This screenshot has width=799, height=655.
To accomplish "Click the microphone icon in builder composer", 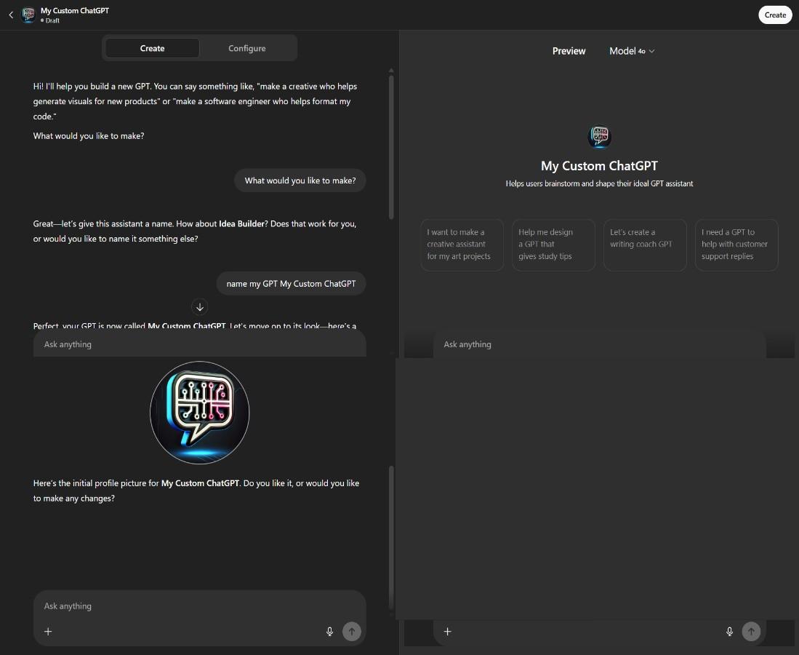I will [x=329, y=632].
